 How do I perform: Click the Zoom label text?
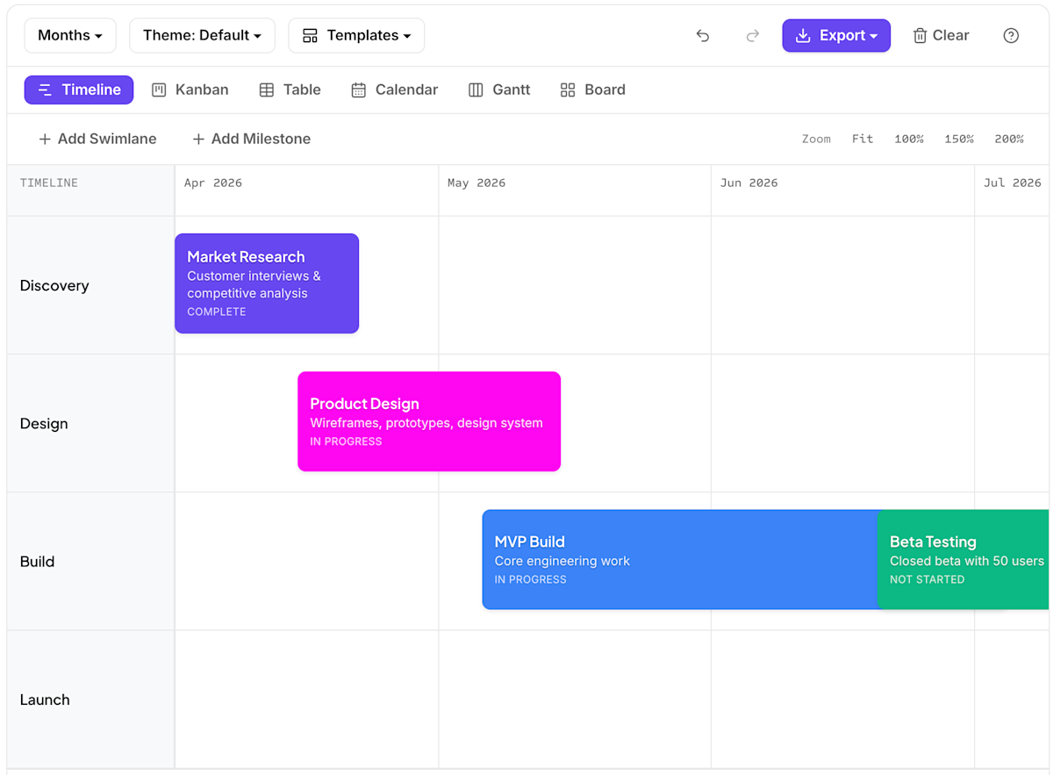816,139
